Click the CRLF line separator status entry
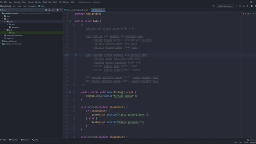This screenshot has height=144, width=256. click(240, 143)
